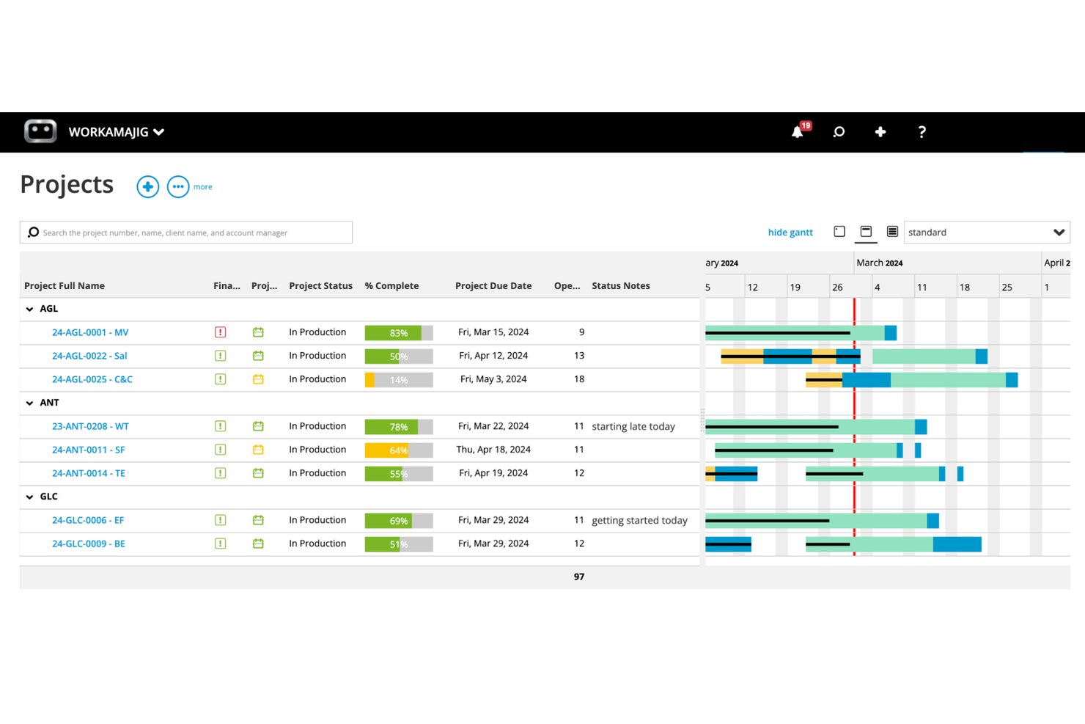Viewport: 1085px width, 724px height.
Task: Select the list layout view icon
Action: 892,232
